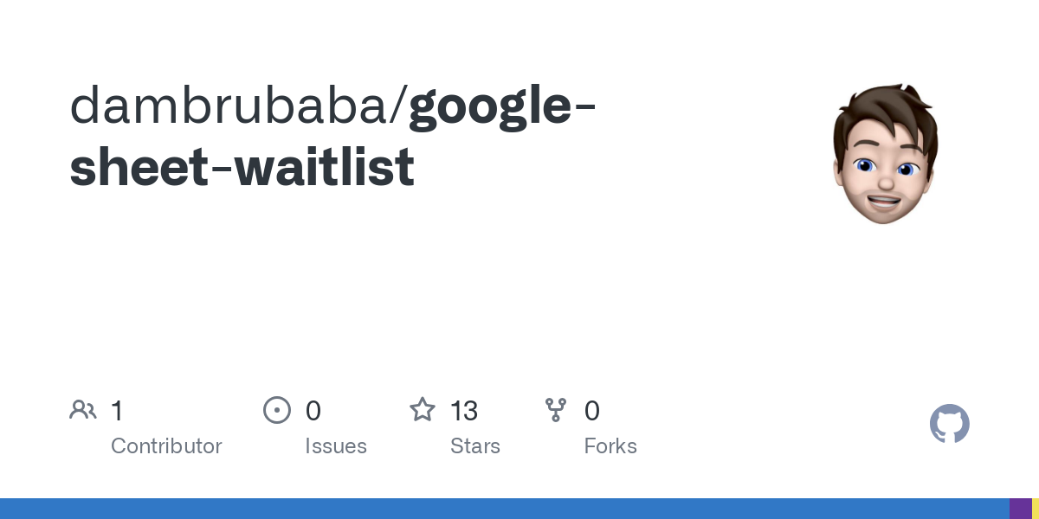The image size is (1039, 519).
Task: Select the Memoji profile avatar
Action: (x=885, y=153)
